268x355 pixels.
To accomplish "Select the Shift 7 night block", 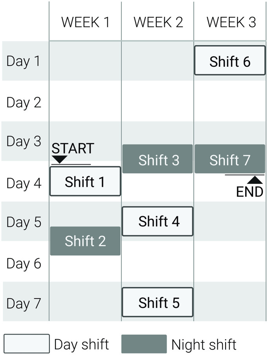I will [x=230, y=159].
